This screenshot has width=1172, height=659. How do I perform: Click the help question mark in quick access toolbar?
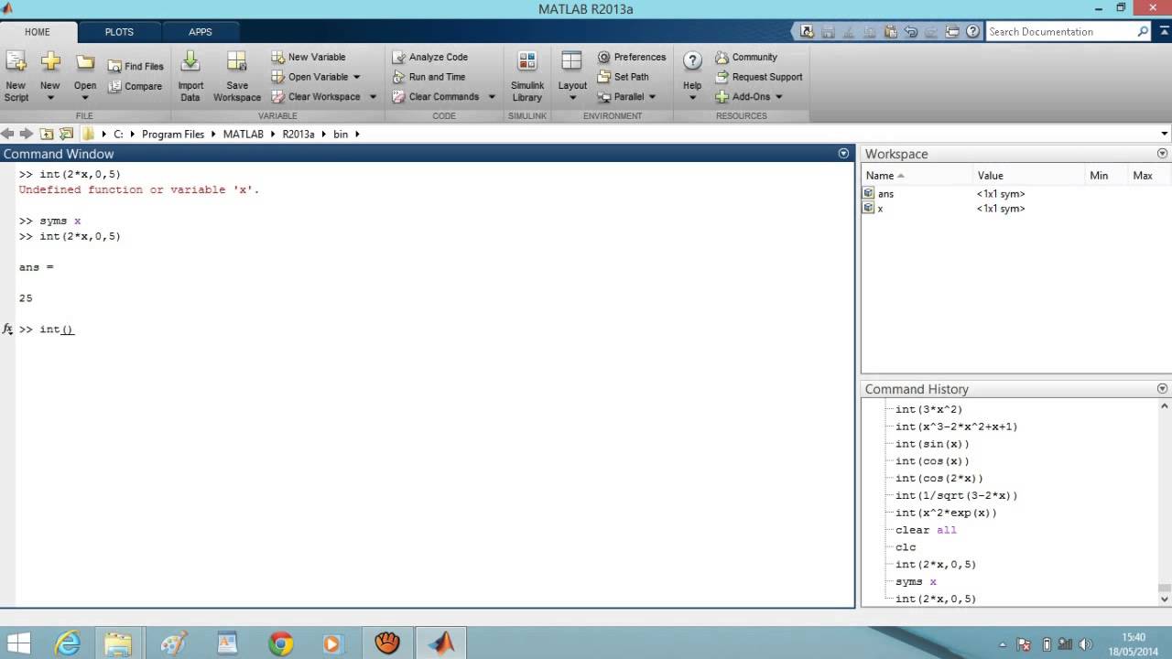click(972, 31)
